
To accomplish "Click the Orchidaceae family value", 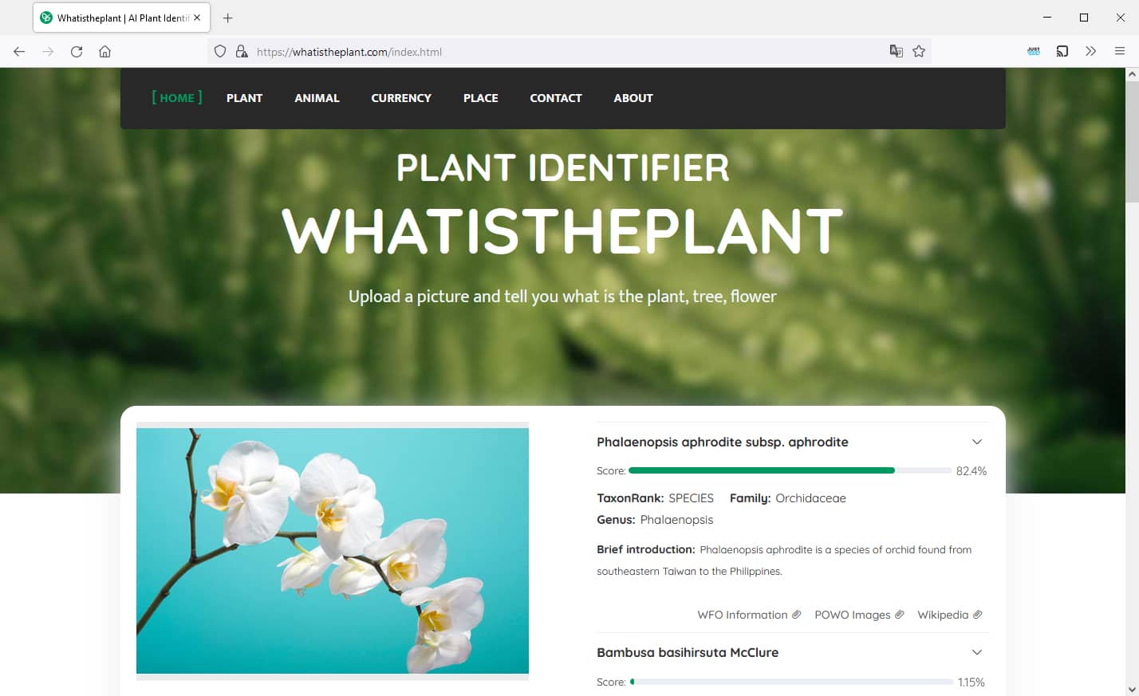I will 810,498.
